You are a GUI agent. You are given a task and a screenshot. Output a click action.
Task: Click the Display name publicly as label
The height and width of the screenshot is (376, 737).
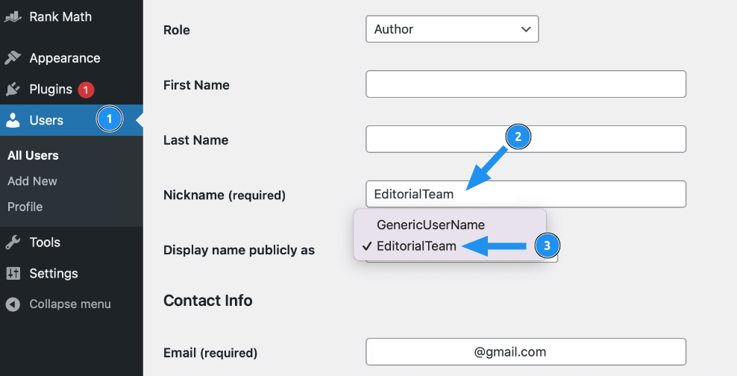coord(239,250)
